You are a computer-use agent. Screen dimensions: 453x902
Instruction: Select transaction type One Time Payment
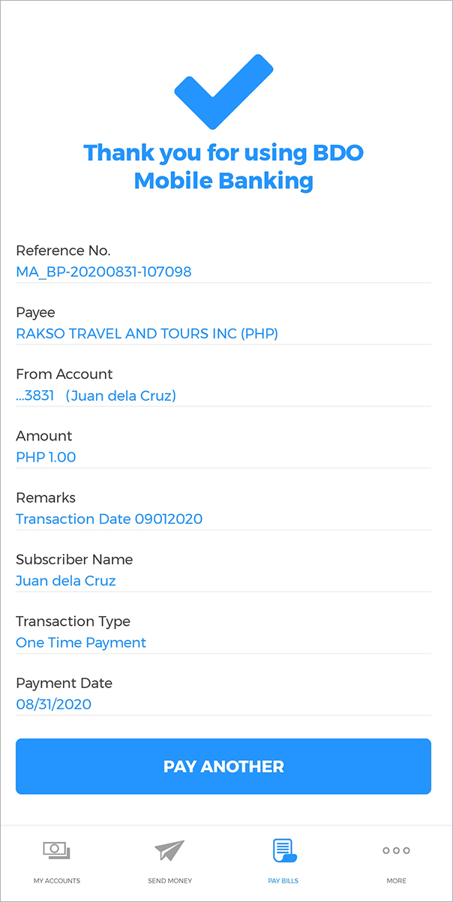[x=81, y=642]
